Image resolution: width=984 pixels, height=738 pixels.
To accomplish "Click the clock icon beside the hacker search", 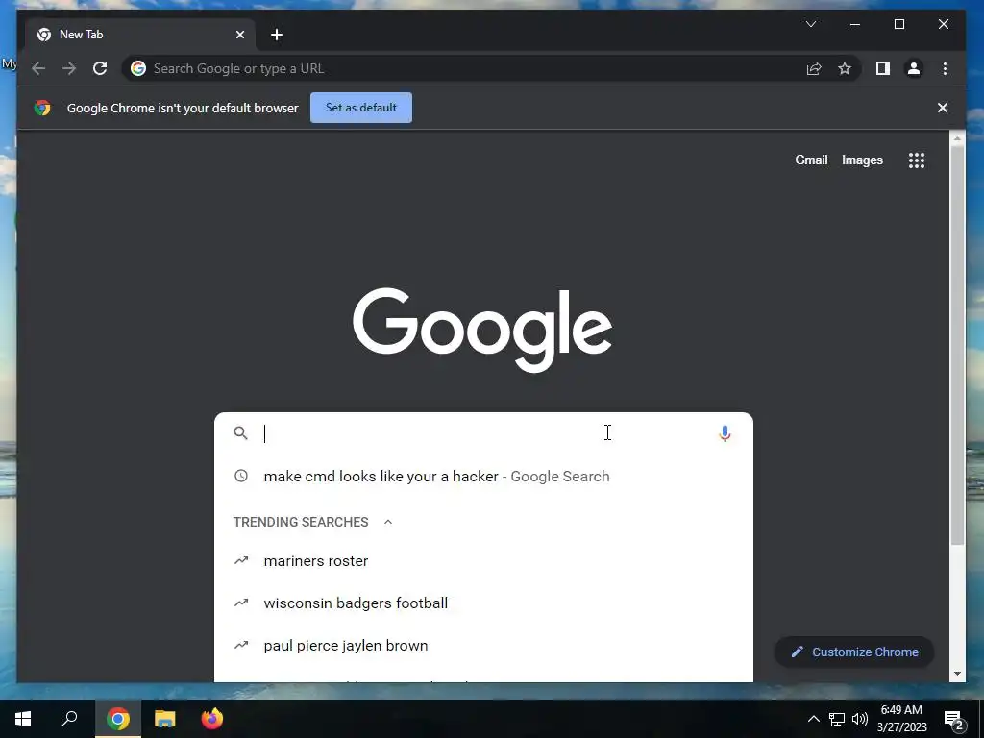I will [x=241, y=476].
